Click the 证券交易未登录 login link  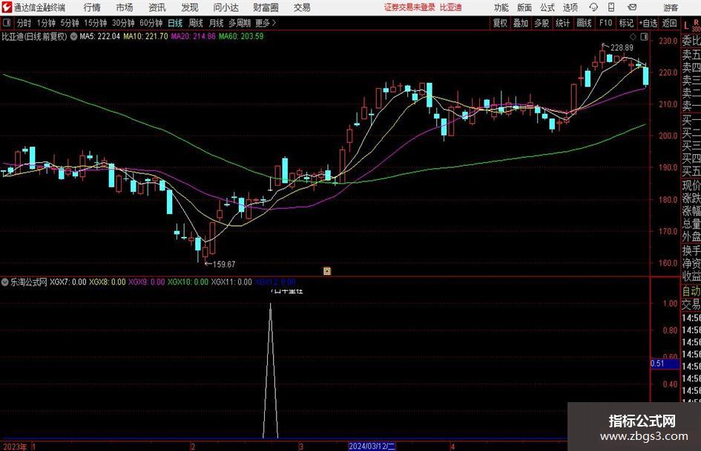pos(409,7)
